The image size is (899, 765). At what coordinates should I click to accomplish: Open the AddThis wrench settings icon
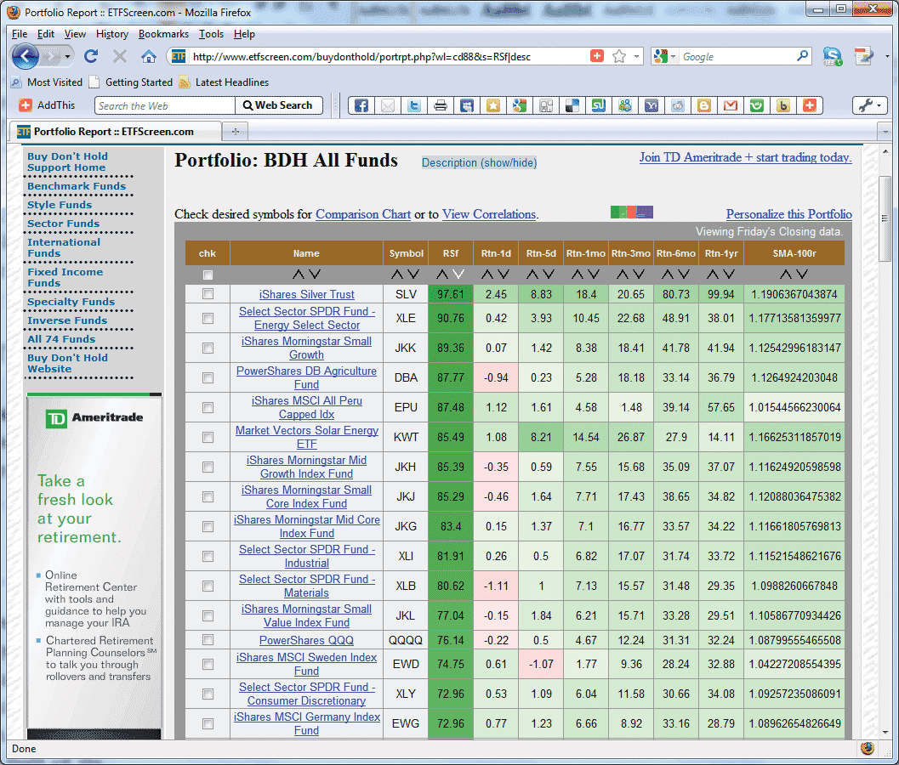(x=868, y=105)
